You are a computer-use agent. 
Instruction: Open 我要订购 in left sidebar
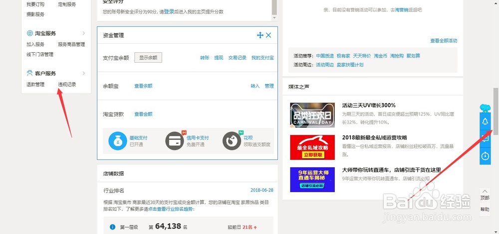[35, 4]
